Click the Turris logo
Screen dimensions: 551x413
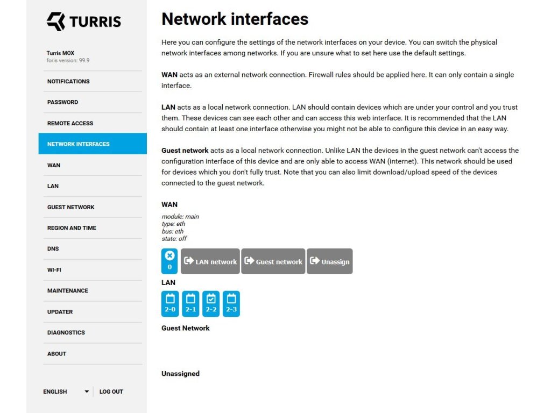tap(84, 22)
